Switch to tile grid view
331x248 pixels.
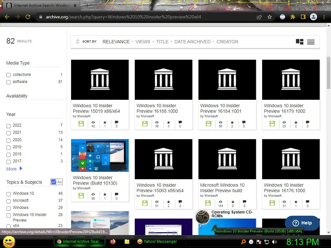(x=300, y=42)
